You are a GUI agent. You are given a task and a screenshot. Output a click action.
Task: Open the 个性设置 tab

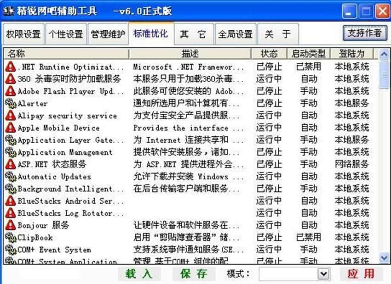pyautogui.click(x=66, y=34)
